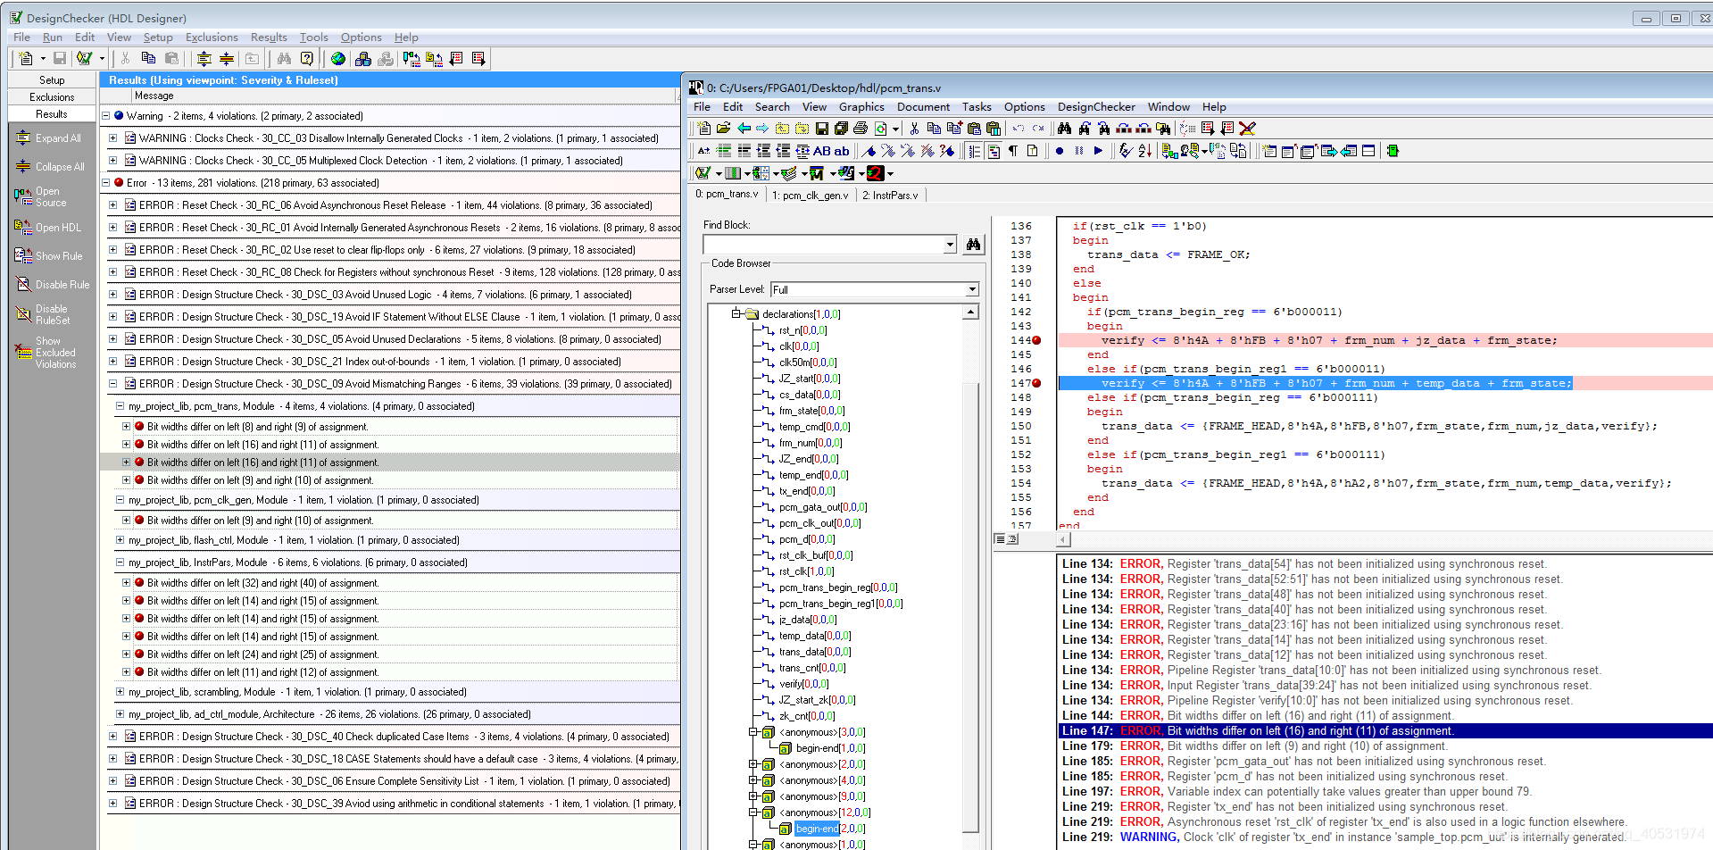Screen dimensions: 1713x850
Task: Click the binoculars button beside Find Block
Action: tap(973, 245)
